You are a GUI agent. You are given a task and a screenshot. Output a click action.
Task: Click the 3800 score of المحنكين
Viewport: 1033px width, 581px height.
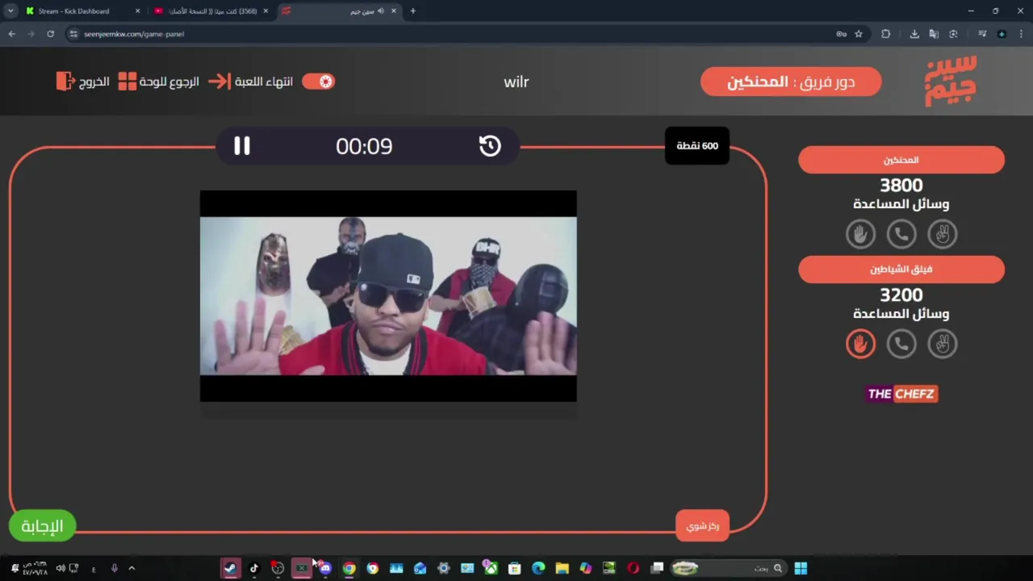[901, 186]
